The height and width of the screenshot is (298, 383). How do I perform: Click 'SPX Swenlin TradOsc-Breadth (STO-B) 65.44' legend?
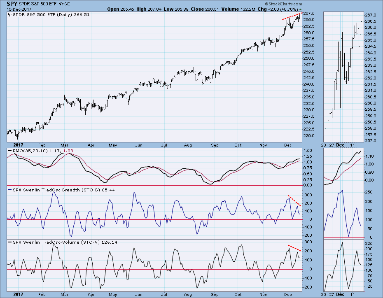[x=63, y=190]
